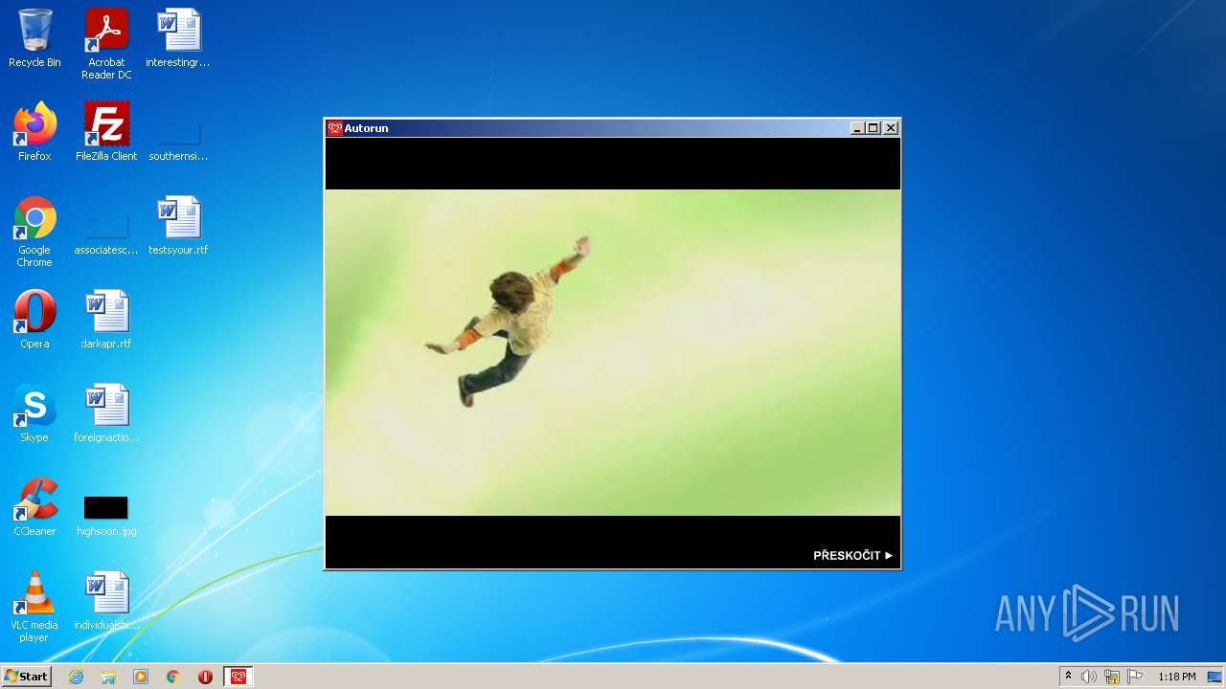The height and width of the screenshot is (689, 1226).
Task: Minimize the Autorun window
Action: [x=857, y=128]
